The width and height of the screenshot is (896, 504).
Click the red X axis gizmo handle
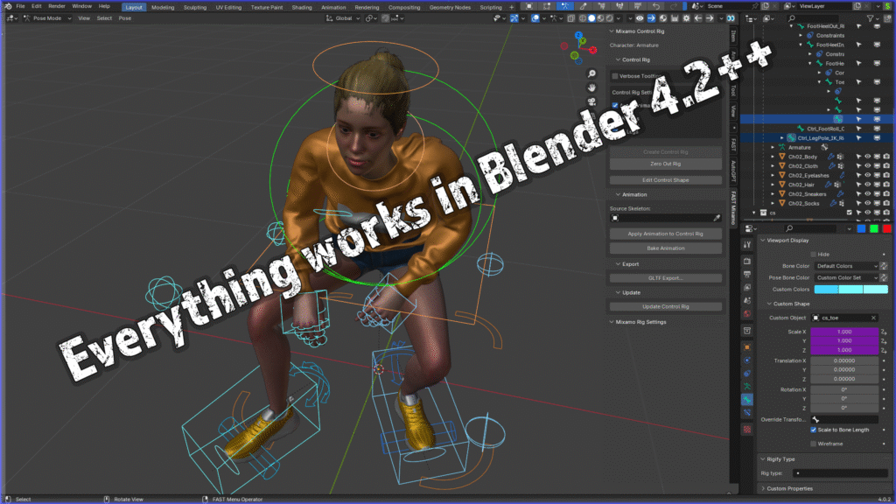point(593,50)
